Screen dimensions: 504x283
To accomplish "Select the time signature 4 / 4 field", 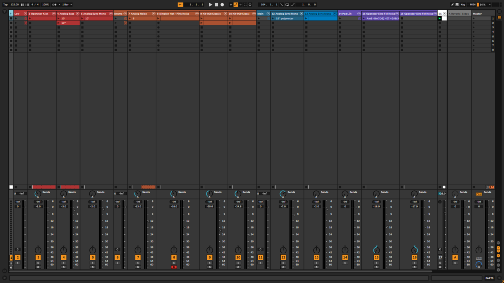I will pos(35,5).
